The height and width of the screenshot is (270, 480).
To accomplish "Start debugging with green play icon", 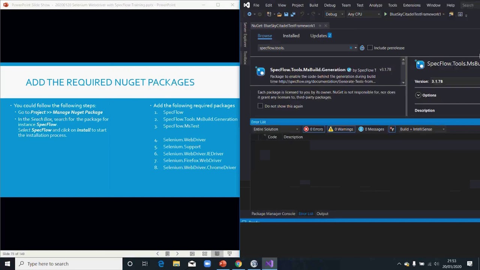I will point(385,14).
